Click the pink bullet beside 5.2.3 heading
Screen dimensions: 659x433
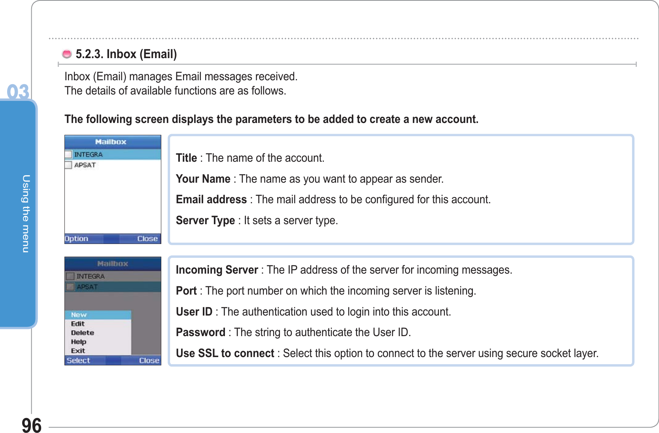67,53
